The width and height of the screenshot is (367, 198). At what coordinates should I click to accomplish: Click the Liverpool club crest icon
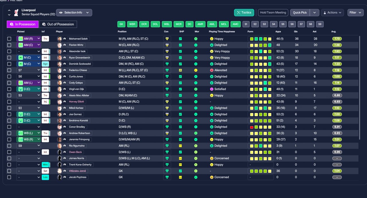16,13
